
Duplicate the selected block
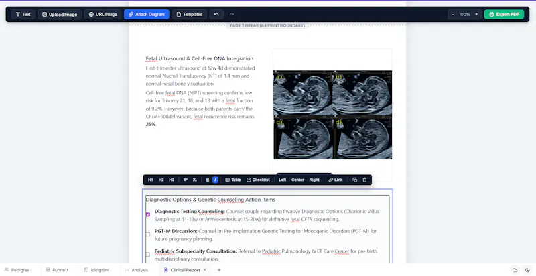click(x=355, y=180)
